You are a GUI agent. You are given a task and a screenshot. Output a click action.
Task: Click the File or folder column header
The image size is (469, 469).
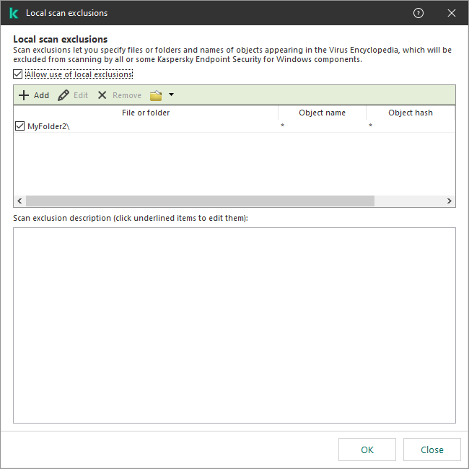pos(146,113)
